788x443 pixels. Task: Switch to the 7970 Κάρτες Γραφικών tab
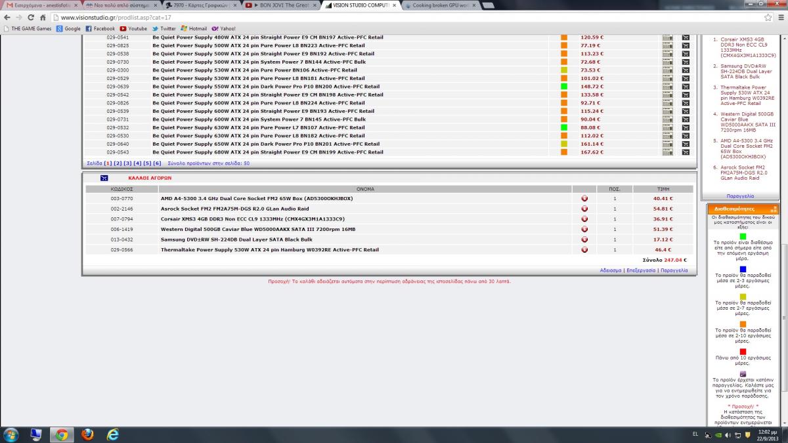pos(202,5)
